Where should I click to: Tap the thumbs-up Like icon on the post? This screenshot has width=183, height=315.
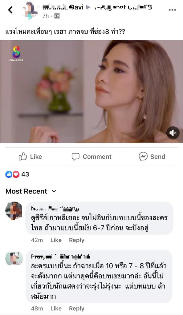[x=23, y=157]
